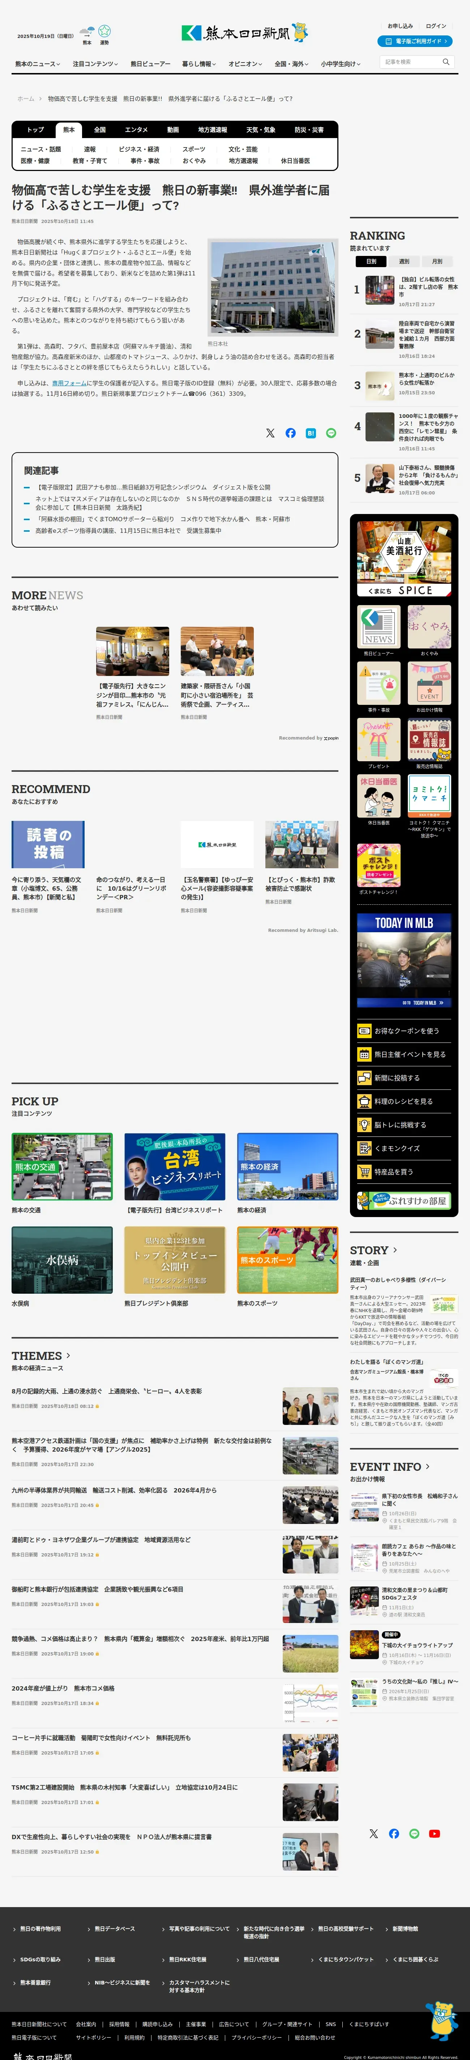Click calendar icon 熊日主催イベントを見る

(x=364, y=1054)
